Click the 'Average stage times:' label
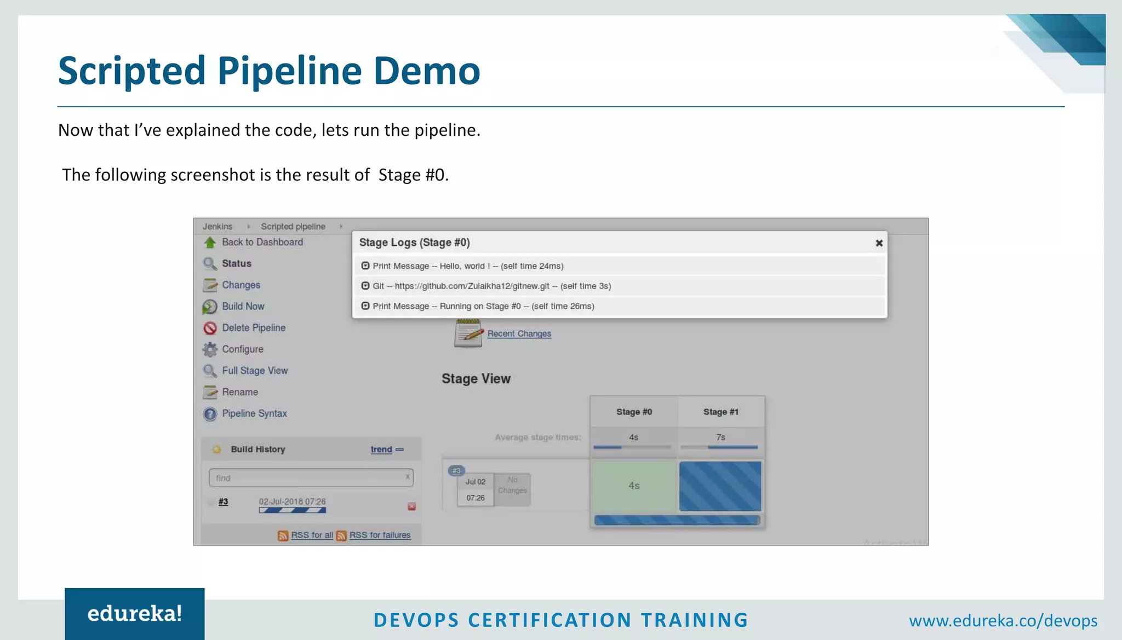 click(x=538, y=437)
